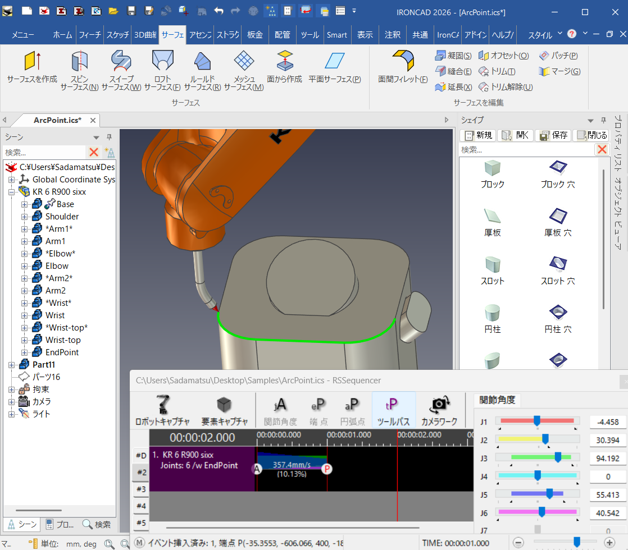Viewport: 628px width, 550px height.
Task: Switch to the ホーム ribbon tab
Action: [x=62, y=35]
